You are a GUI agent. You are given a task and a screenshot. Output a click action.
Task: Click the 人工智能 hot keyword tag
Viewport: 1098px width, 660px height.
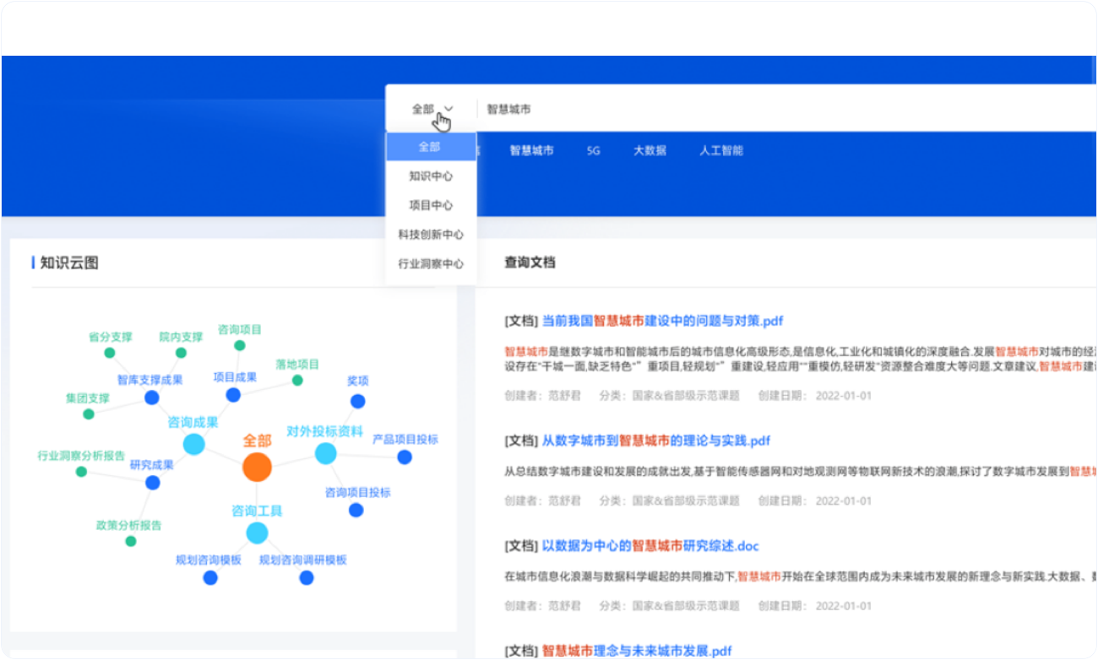(x=720, y=151)
